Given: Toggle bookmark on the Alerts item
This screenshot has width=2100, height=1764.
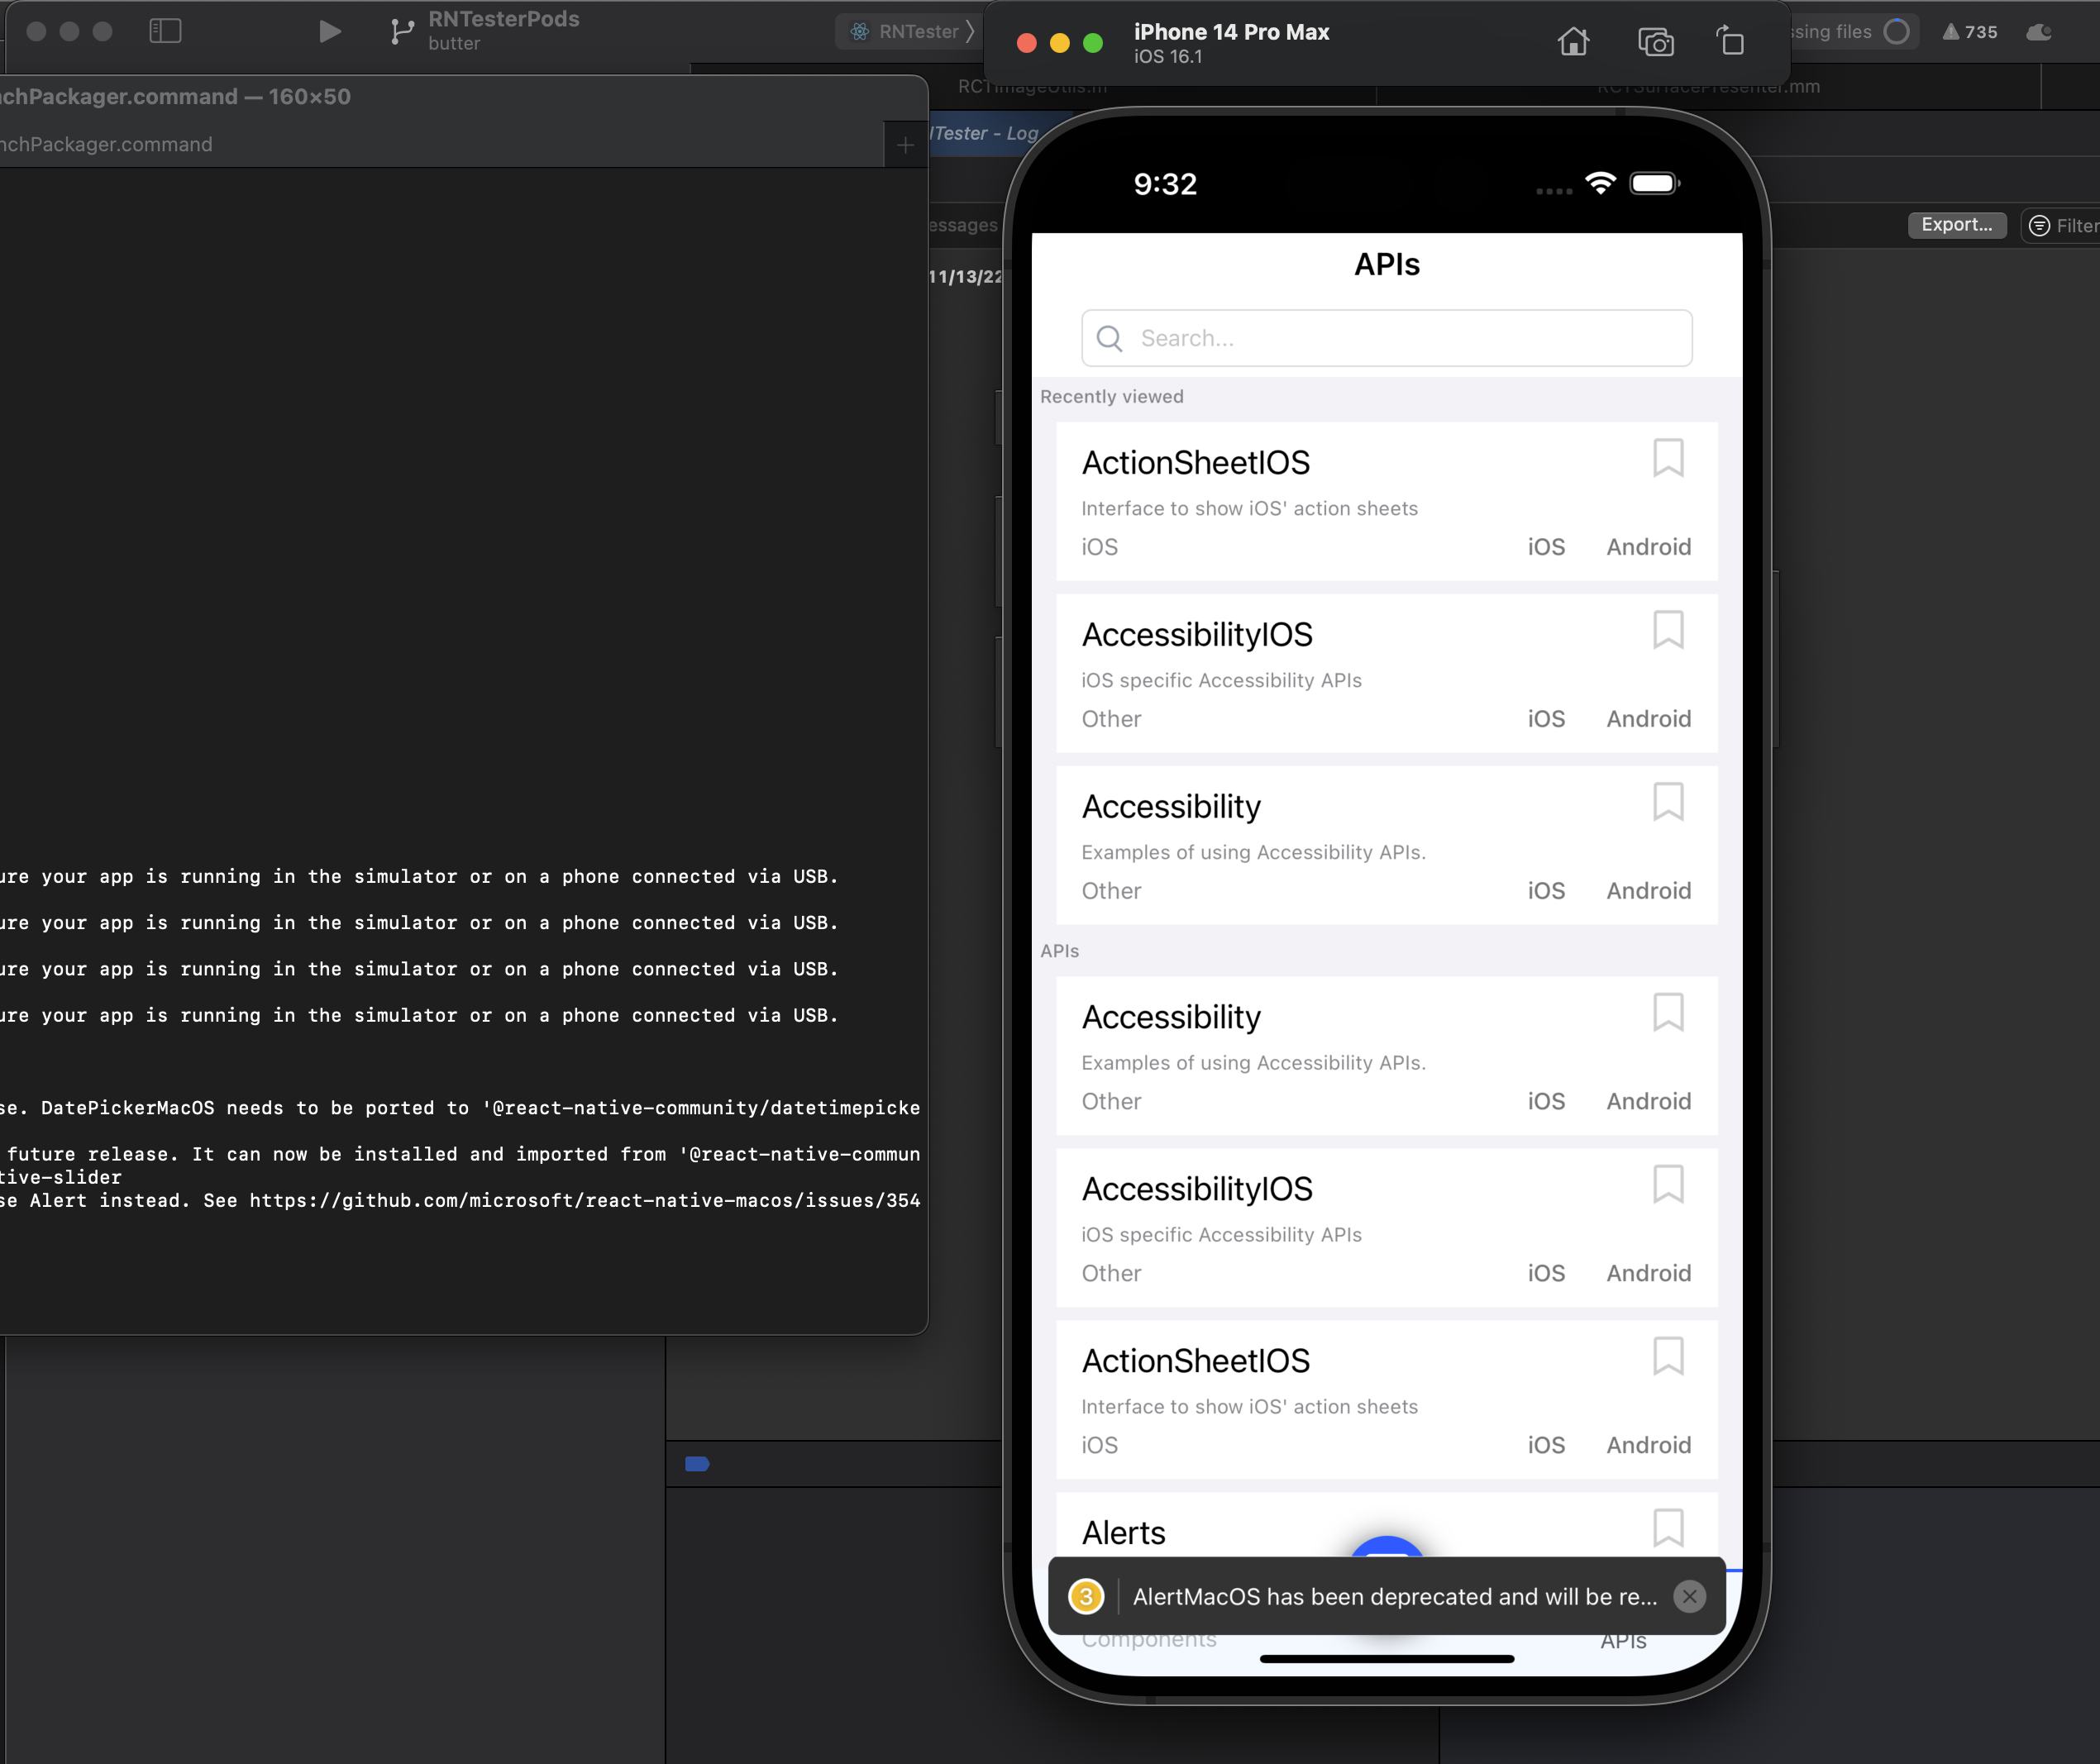Looking at the screenshot, I should pyautogui.click(x=1667, y=1528).
